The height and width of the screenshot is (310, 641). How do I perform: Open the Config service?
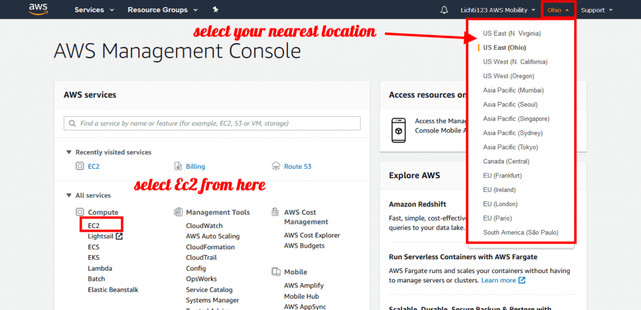point(196,268)
